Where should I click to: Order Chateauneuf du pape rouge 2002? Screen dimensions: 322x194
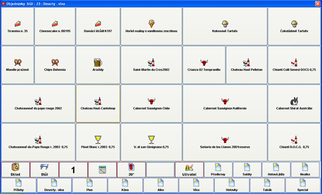click(x=38, y=104)
